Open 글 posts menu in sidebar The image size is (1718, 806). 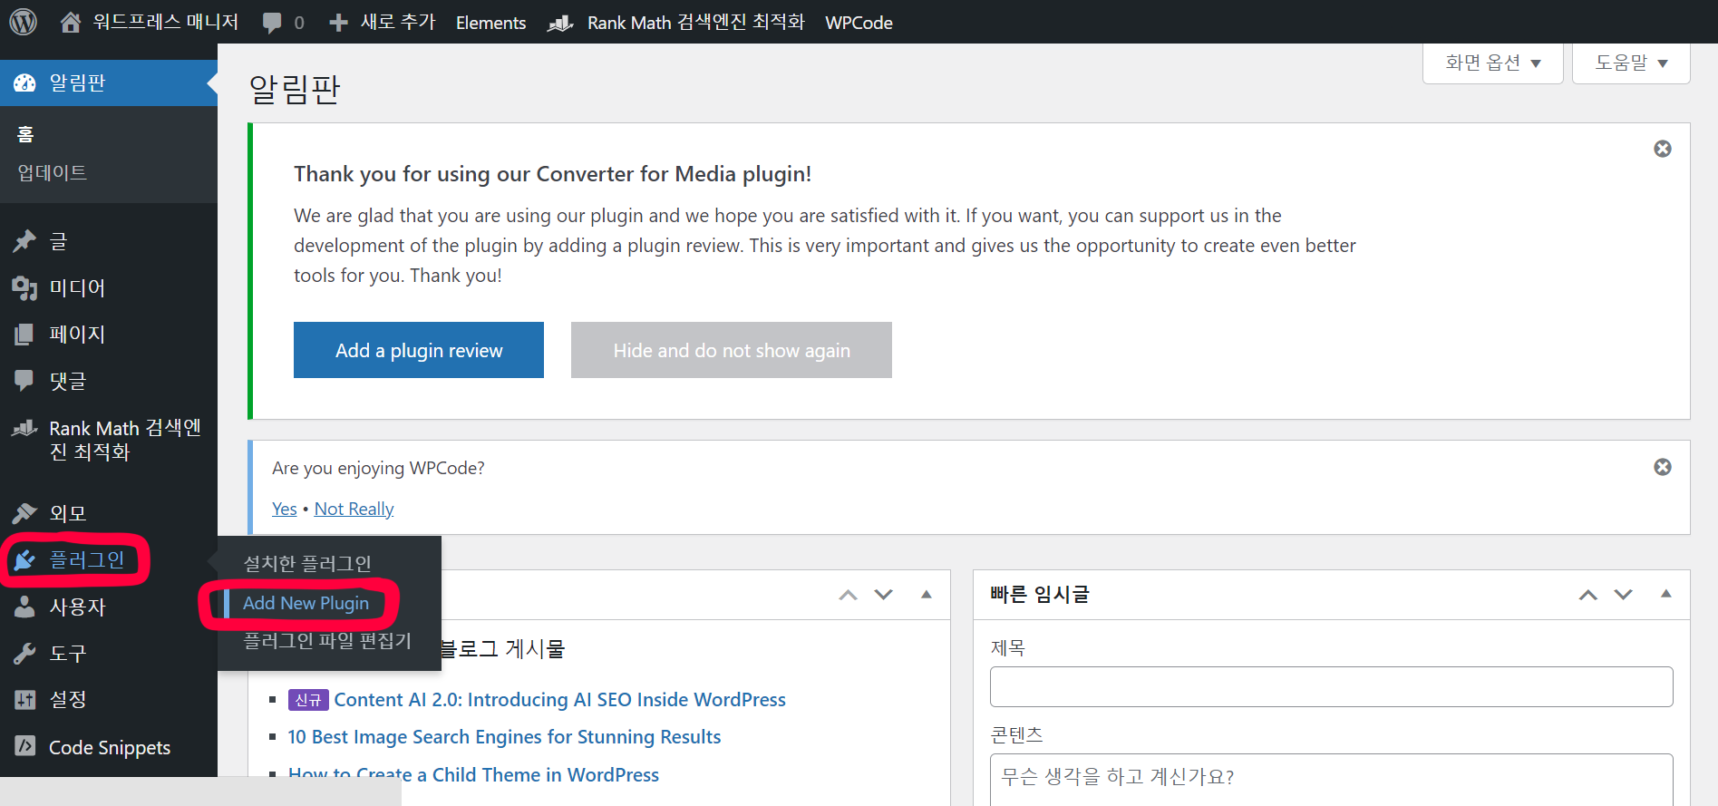(58, 241)
